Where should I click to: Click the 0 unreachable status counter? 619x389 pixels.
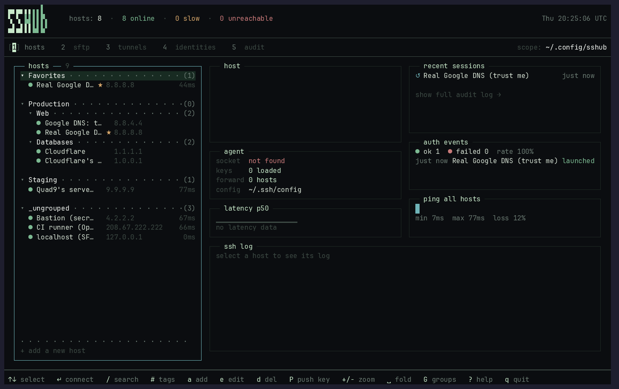pyautogui.click(x=246, y=19)
